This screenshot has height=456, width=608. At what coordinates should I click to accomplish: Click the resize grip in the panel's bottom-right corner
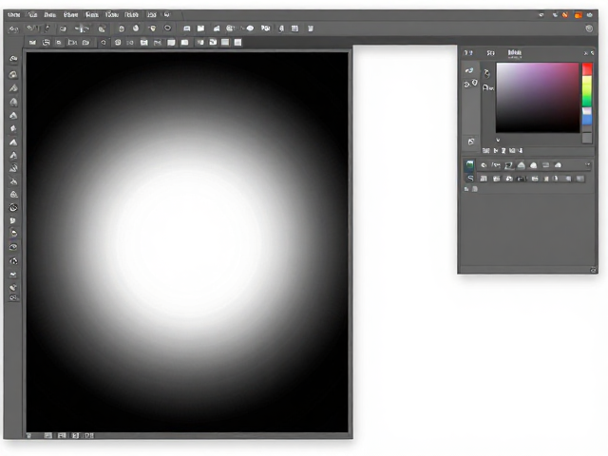[x=593, y=270]
